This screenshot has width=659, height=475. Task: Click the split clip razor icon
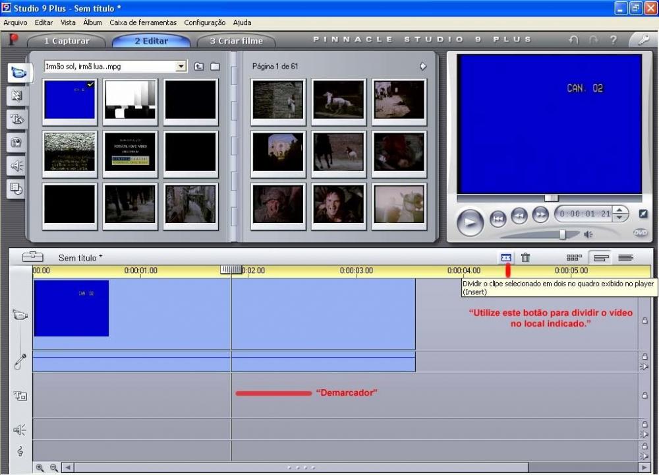tap(506, 257)
